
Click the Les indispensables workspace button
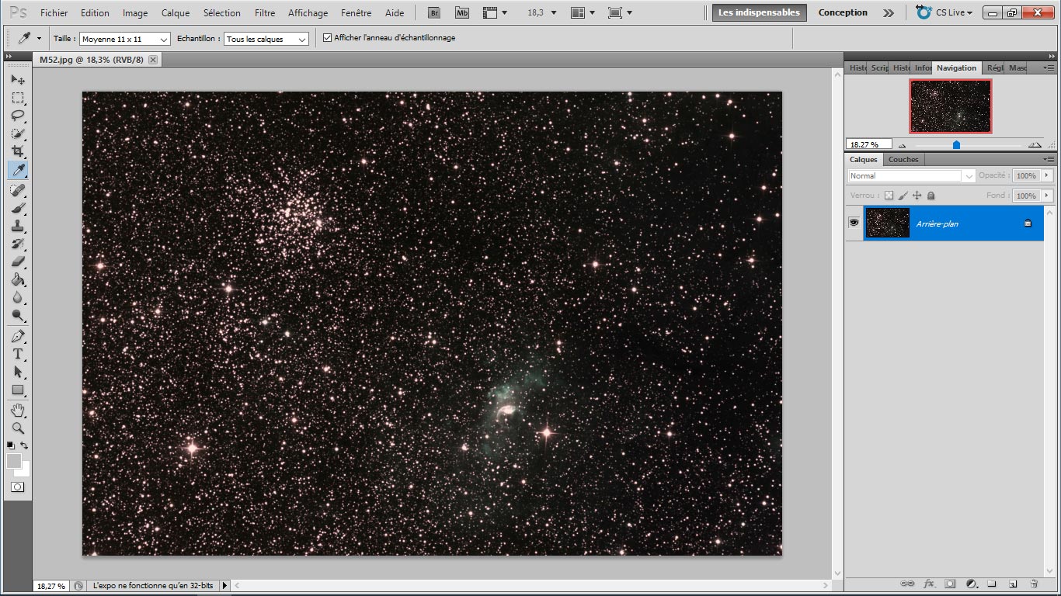759,12
